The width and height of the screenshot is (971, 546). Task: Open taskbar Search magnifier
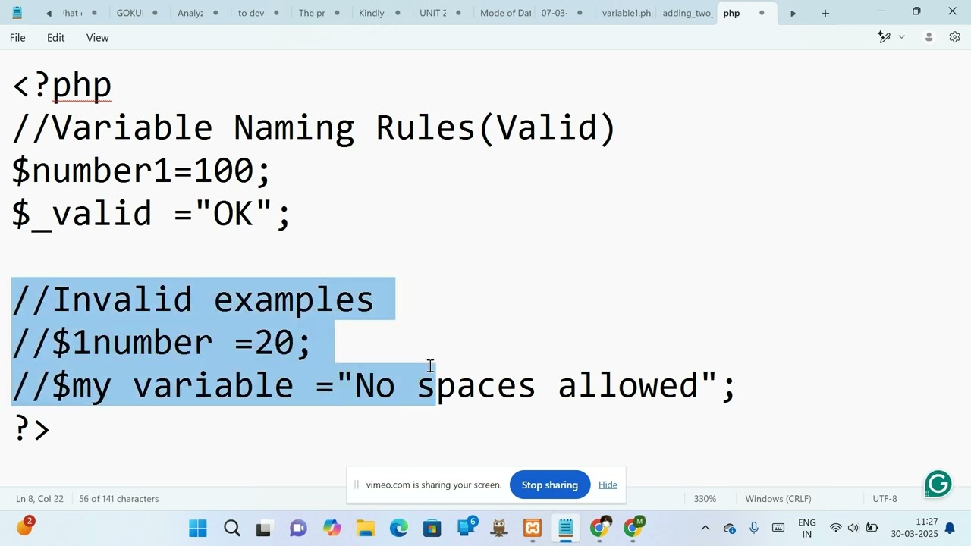231,528
